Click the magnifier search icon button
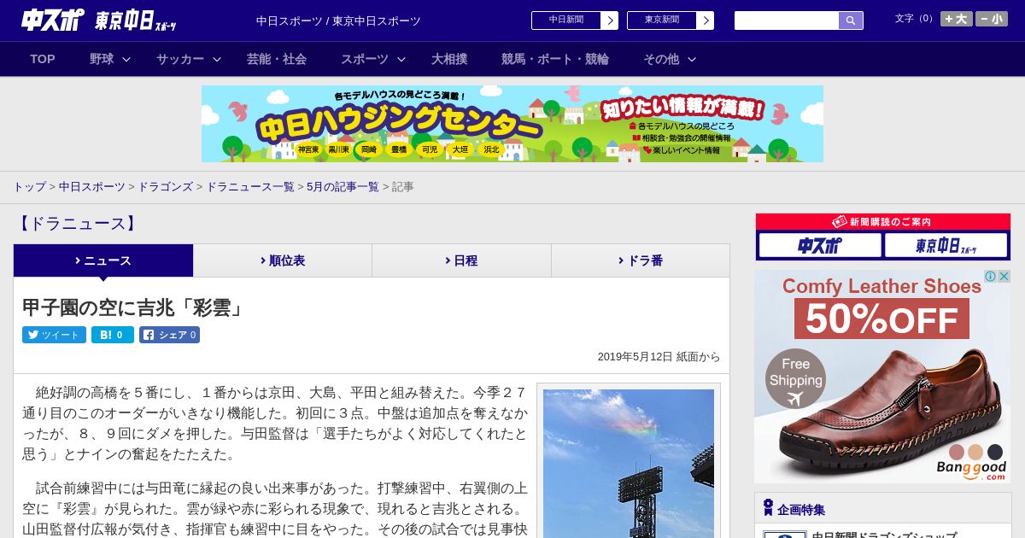This screenshot has height=538, width=1025. pyautogui.click(x=851, y=20)
